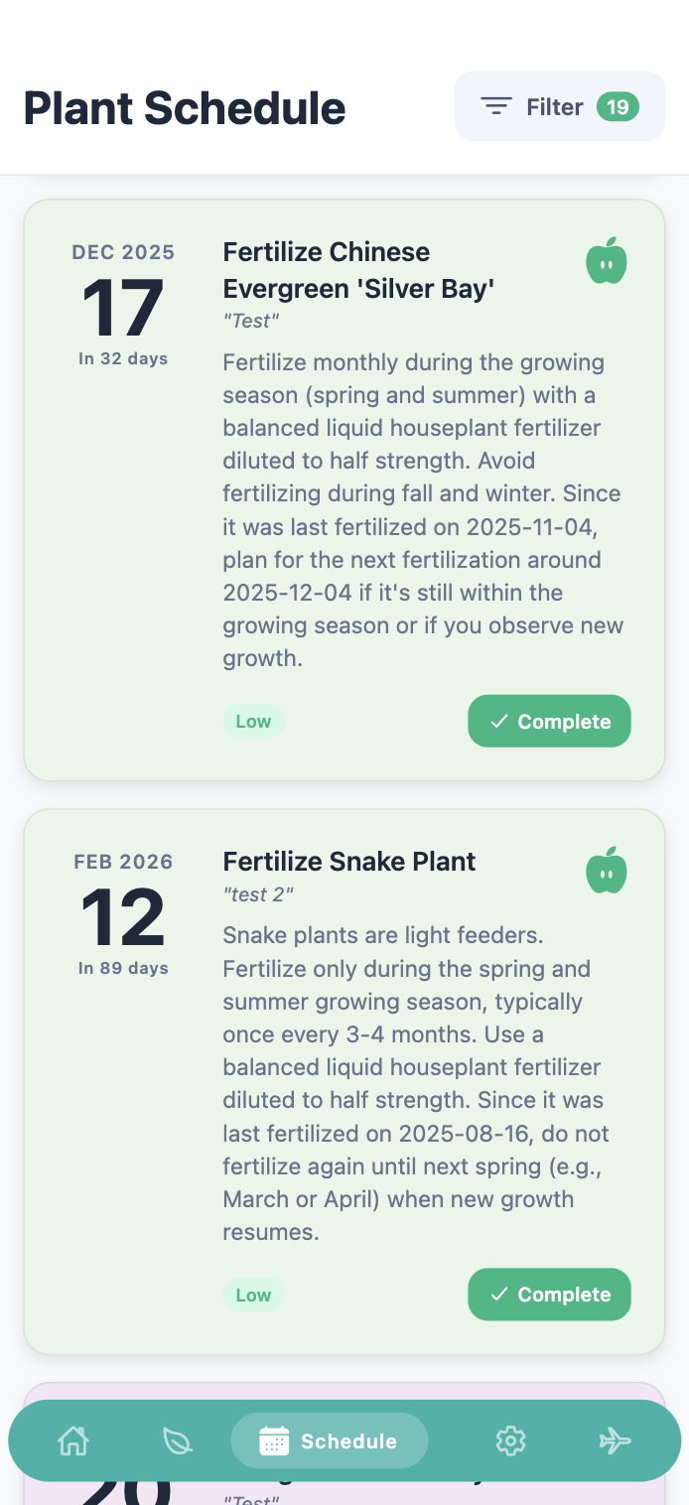Click the Low priority badge on Snake Plant card

253,1295
